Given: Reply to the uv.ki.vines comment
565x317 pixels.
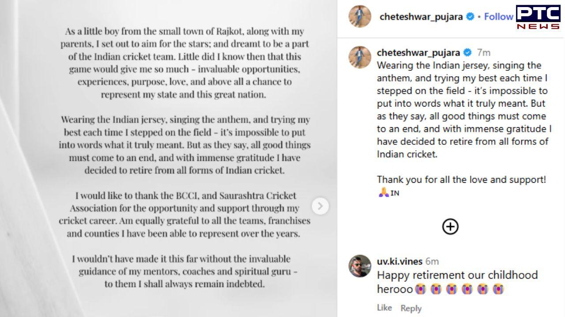Looking at the screenshot, I should pyautogui.click(x=411, y=308).
